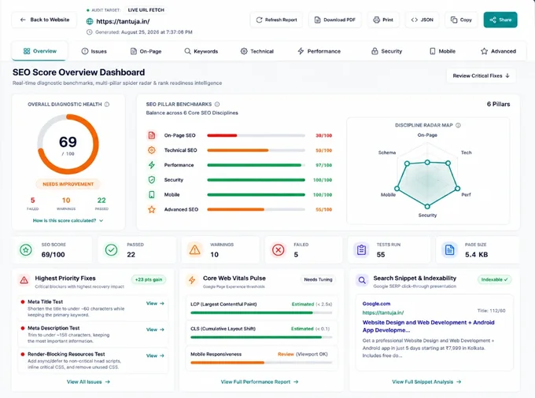Click the https://tantuja.in/ snippet URL
The width and height of the screenshot is (535, 398).
tap(383, 312)
